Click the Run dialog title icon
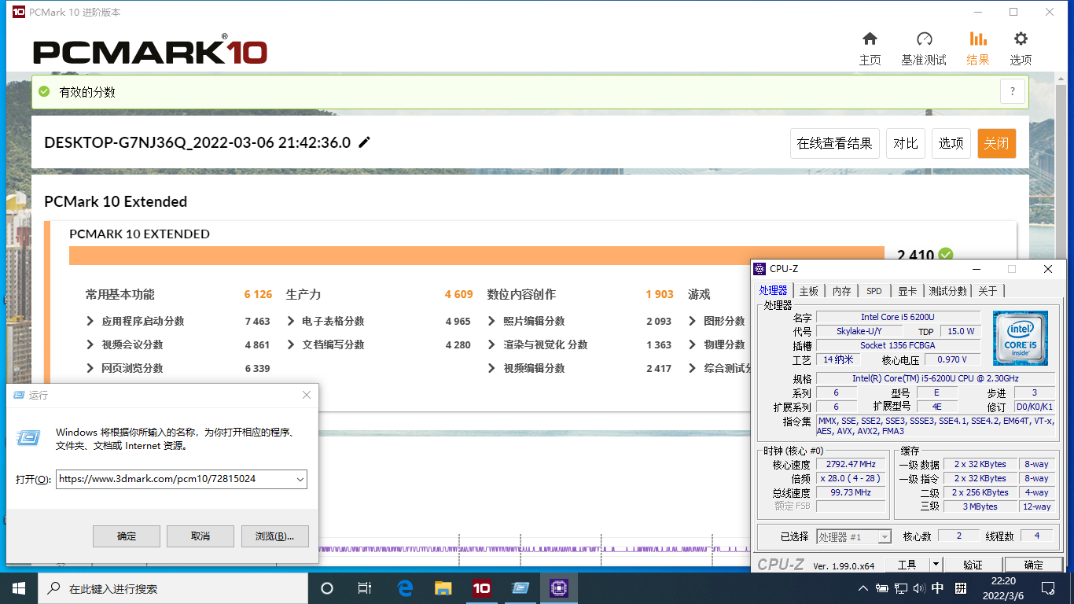 [19, 395]
